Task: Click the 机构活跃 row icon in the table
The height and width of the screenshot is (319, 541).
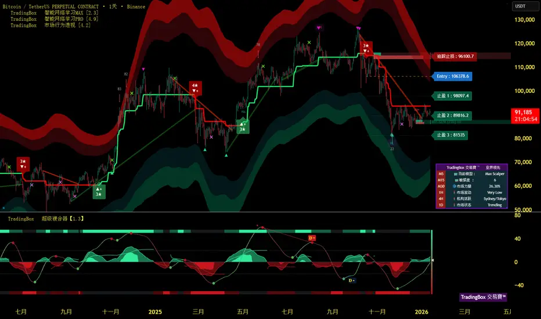Action: tap(455, 198)
